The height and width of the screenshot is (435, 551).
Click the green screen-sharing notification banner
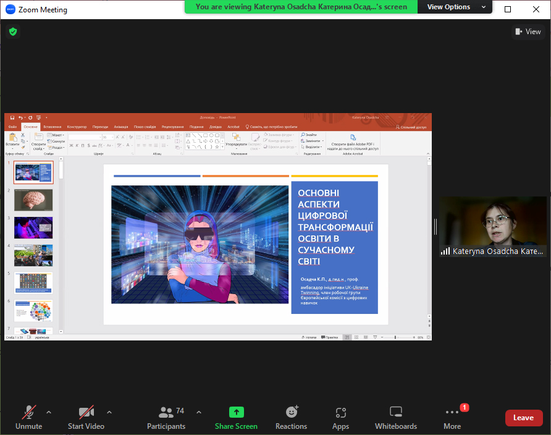[x=301, y=7]
